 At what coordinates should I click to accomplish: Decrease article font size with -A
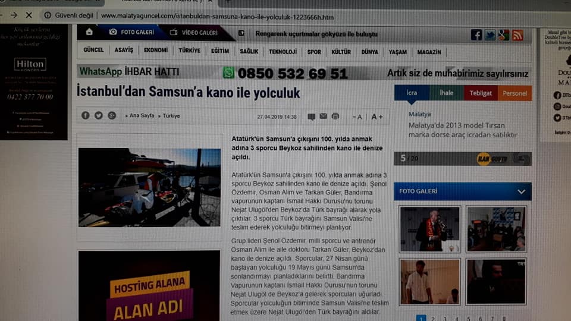[357, 117]
